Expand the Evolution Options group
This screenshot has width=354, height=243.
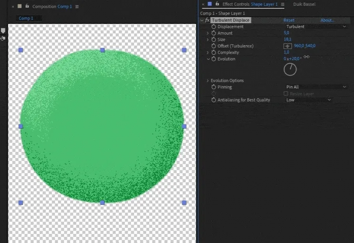coord(208,81)
